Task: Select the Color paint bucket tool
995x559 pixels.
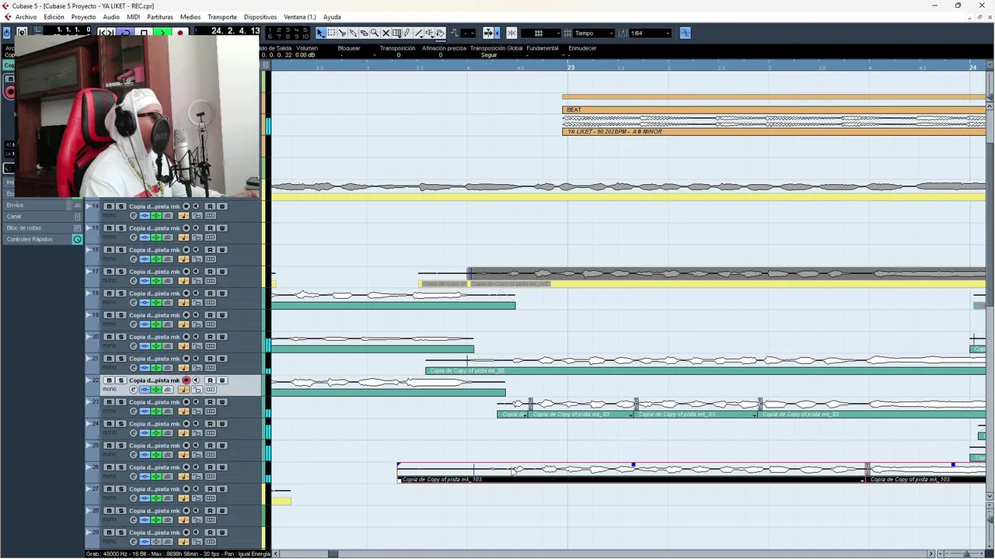Action: [440, 33]
